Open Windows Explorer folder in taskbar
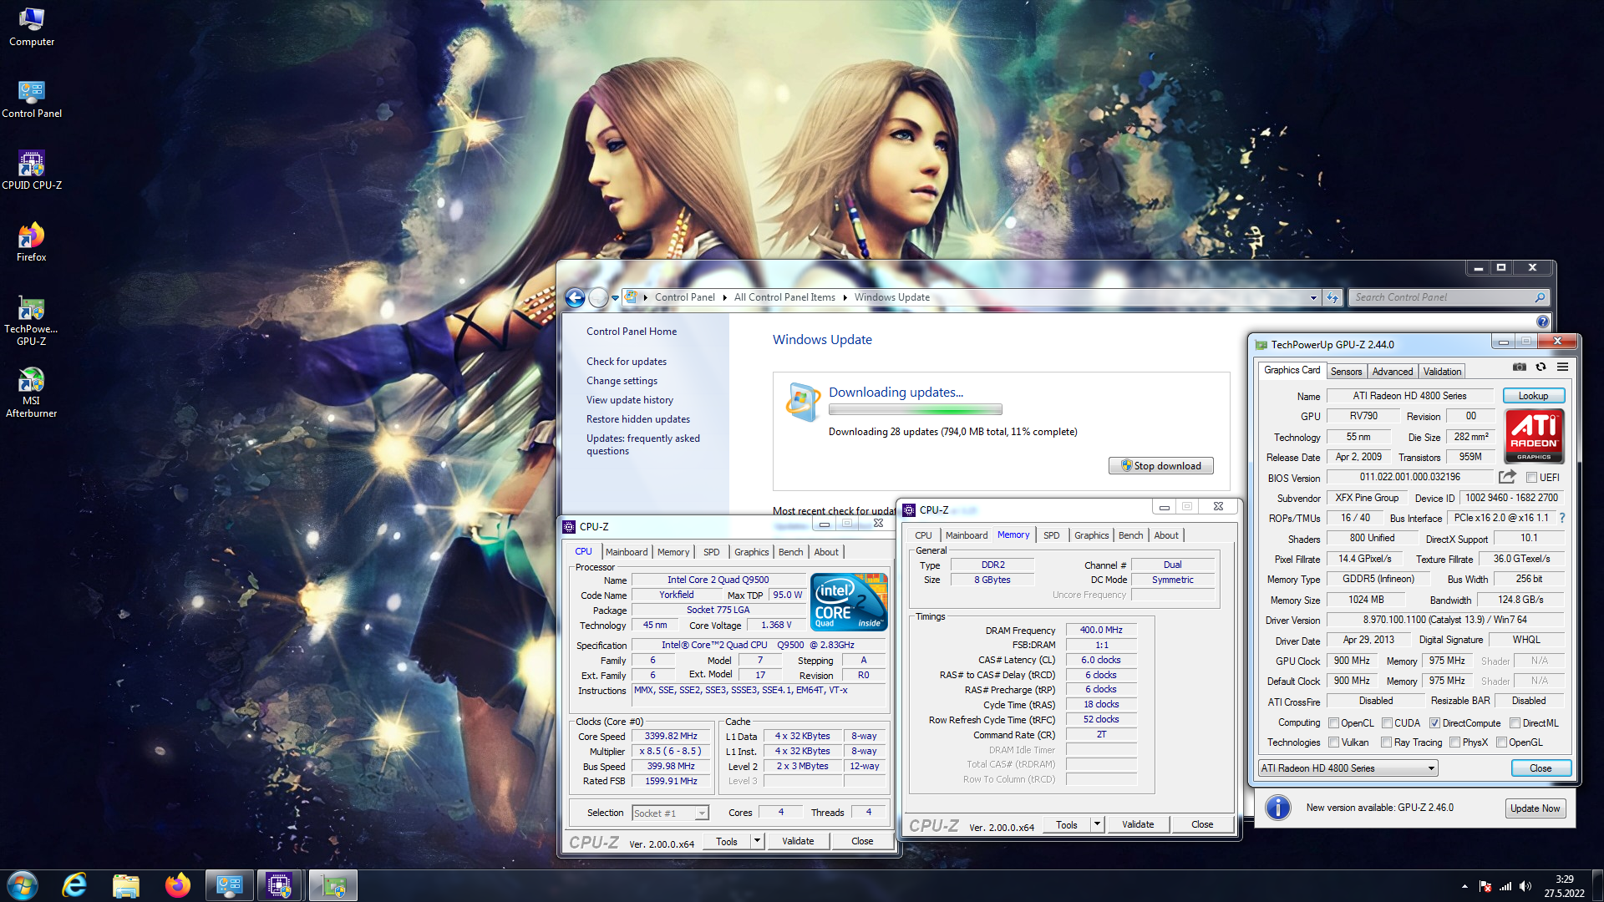 [126, 885]
